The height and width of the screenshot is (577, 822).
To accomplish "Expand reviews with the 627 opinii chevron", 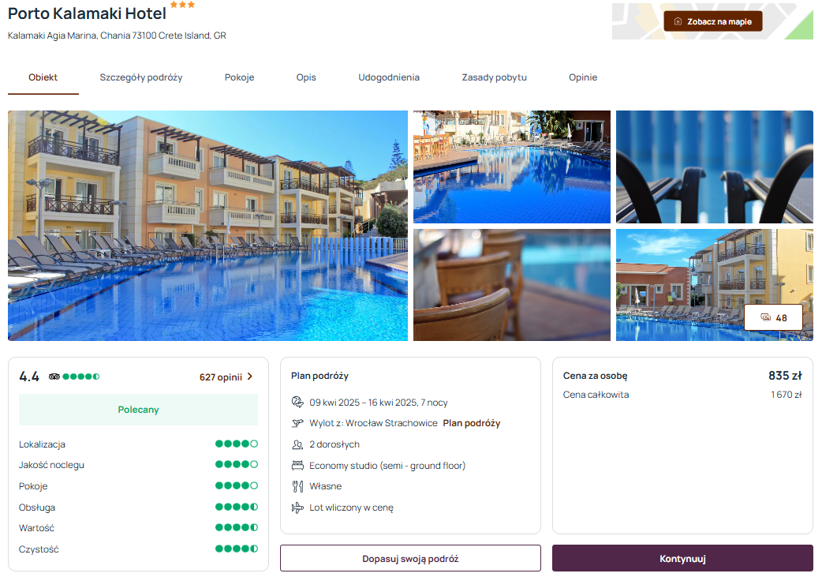I will pyautogui.click(x=249, y=377).
